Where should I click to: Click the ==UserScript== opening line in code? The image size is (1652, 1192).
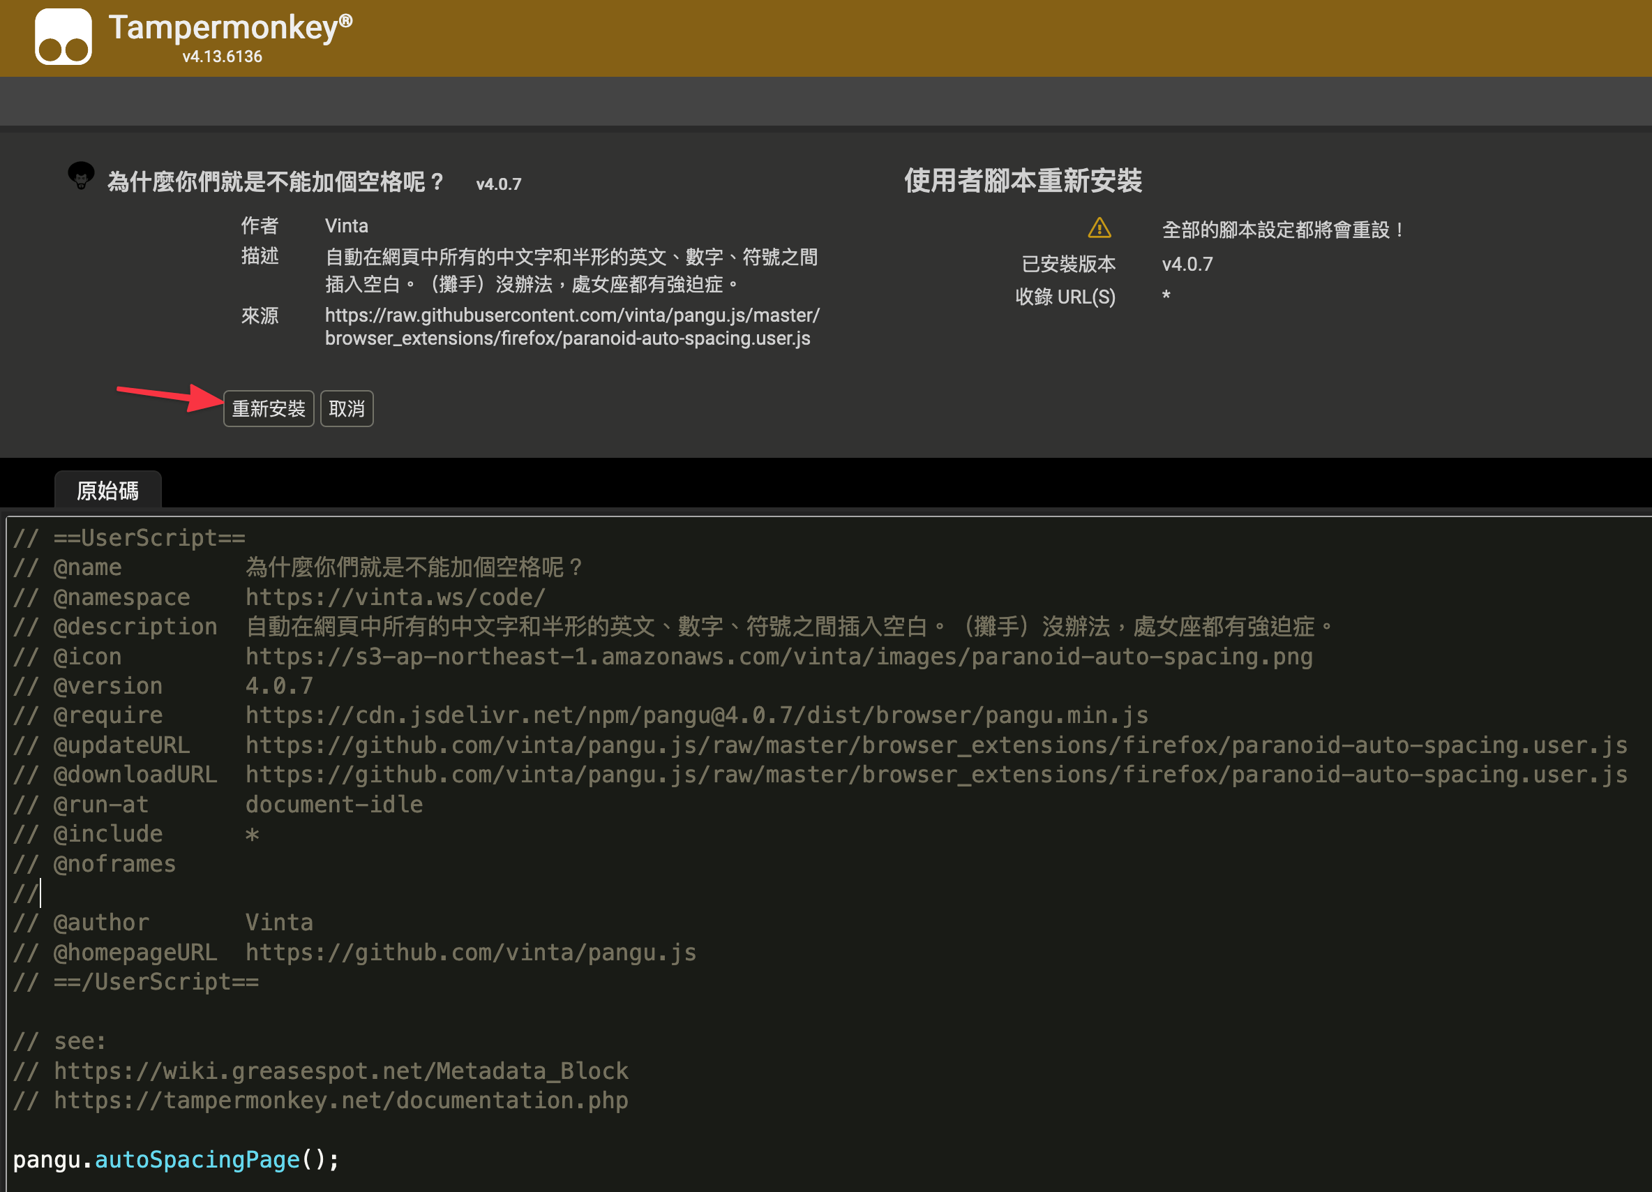130,537
